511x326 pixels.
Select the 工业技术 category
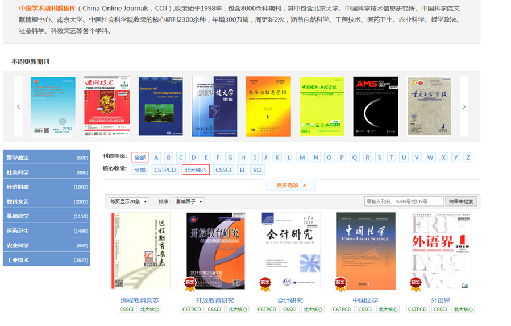coord(46,260)
